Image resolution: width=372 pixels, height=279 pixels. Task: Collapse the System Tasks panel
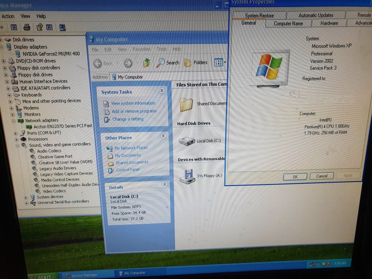(x=162, y=91)
